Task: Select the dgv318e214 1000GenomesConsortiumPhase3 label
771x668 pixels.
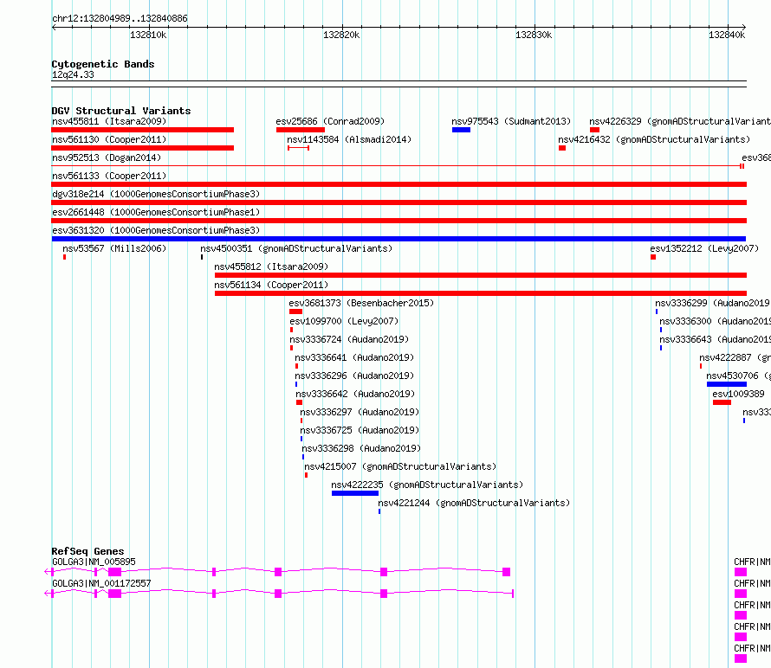Action: click(x=156, y=194)
